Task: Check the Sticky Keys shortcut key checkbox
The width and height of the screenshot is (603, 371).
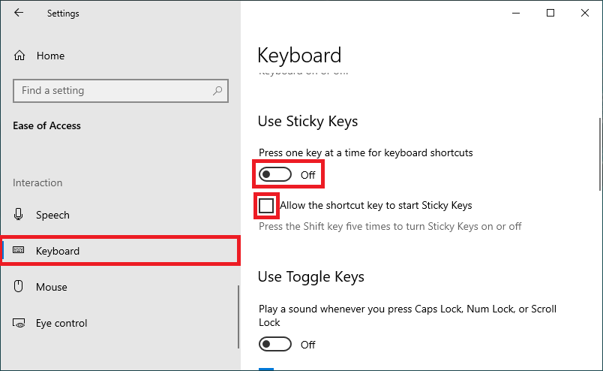Action: point(266,206)
